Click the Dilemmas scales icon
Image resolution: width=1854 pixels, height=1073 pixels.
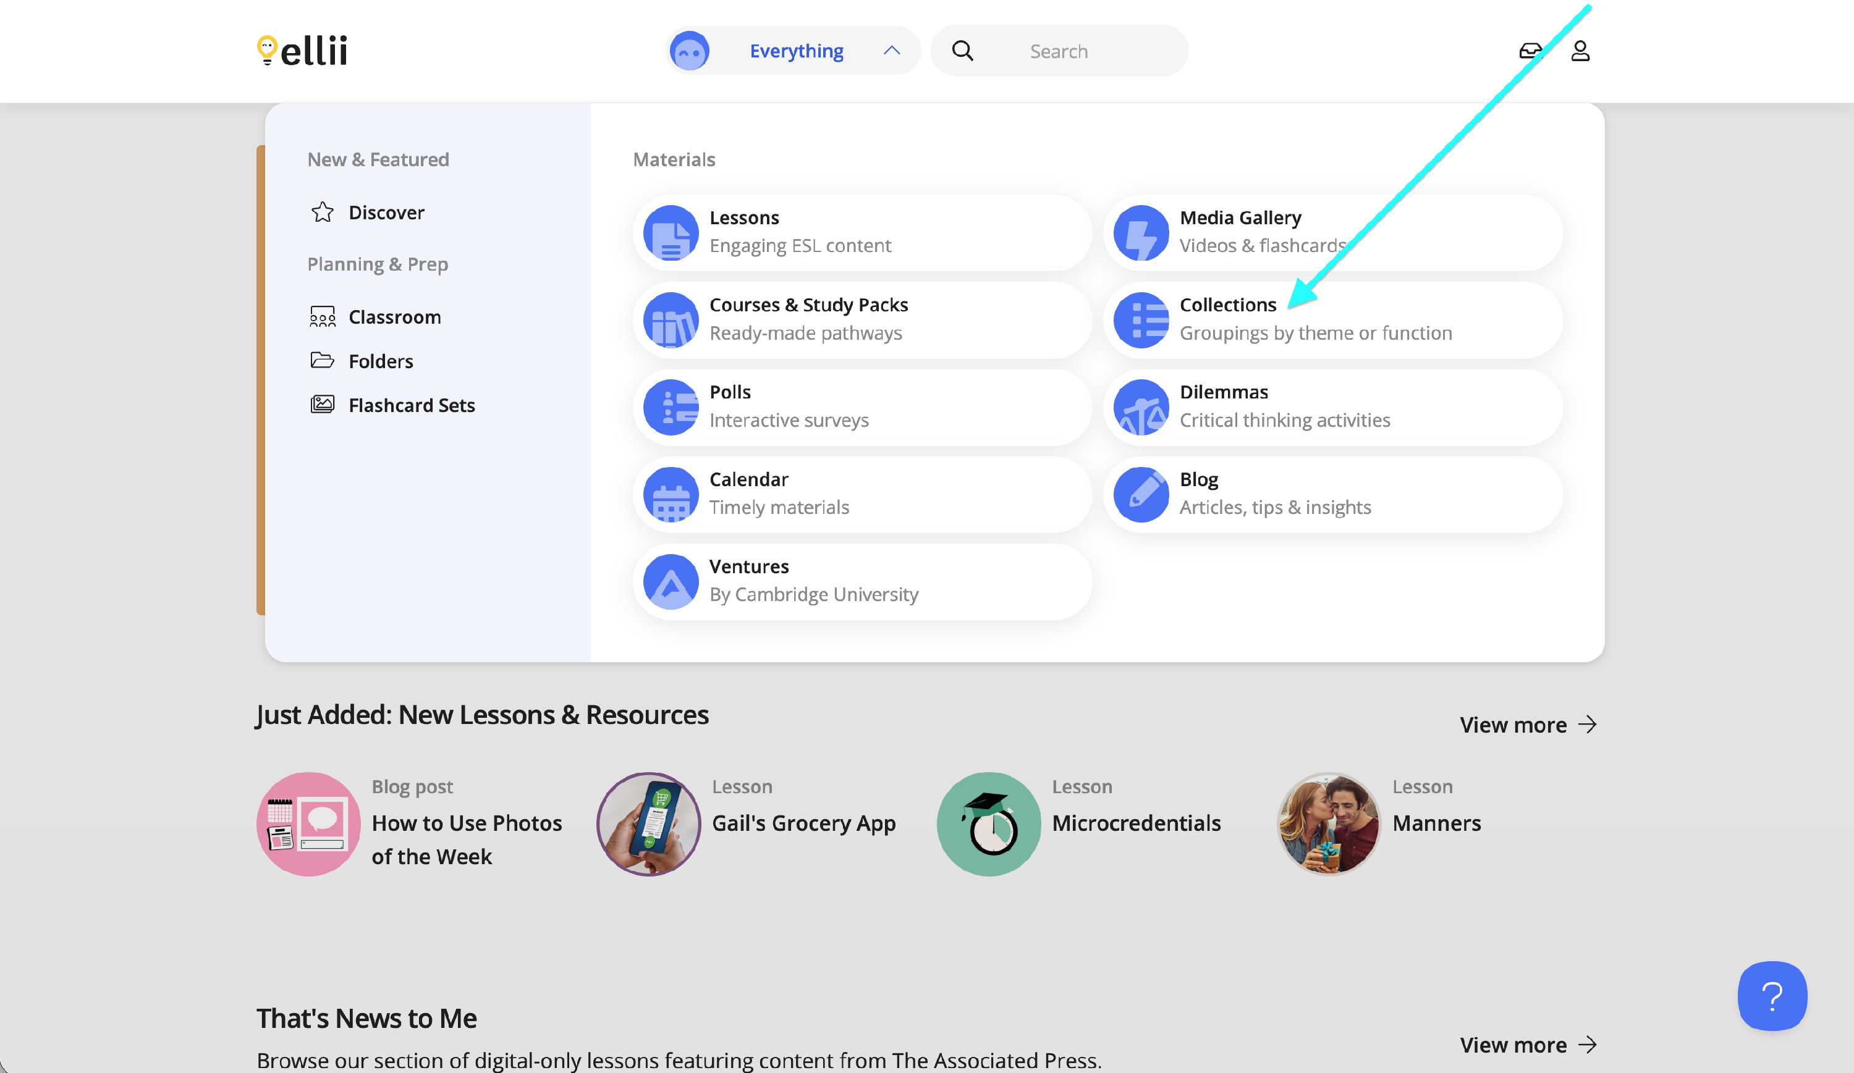[1140, 406]
